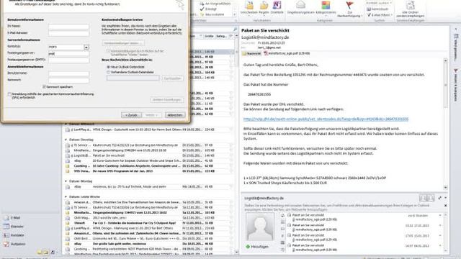Open the DHL tracking link in email

326,119
